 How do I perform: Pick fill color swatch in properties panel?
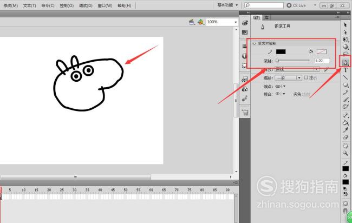tap(322, 52)
